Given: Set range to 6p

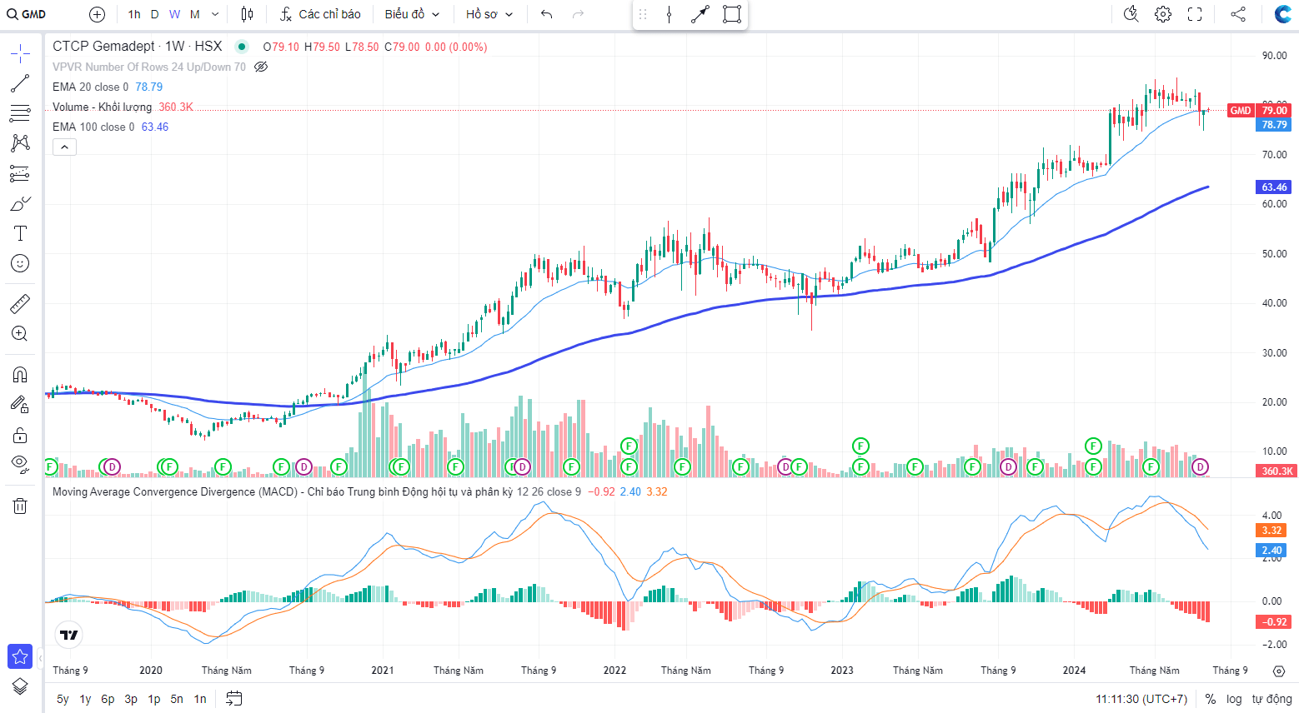Looking at the screenshot, I should click(108, 699).
